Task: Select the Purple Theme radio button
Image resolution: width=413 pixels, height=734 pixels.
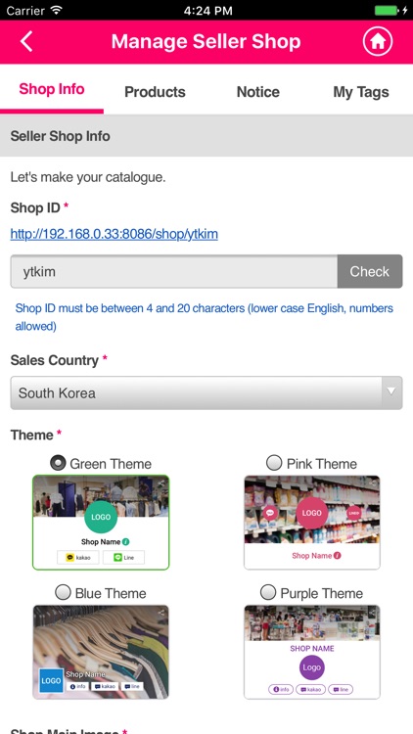Action: (x=268, y=592)
